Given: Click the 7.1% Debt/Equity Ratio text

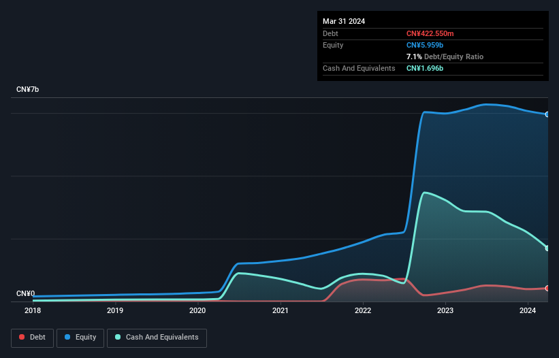Looking at the screenshot, I should 445,56.
